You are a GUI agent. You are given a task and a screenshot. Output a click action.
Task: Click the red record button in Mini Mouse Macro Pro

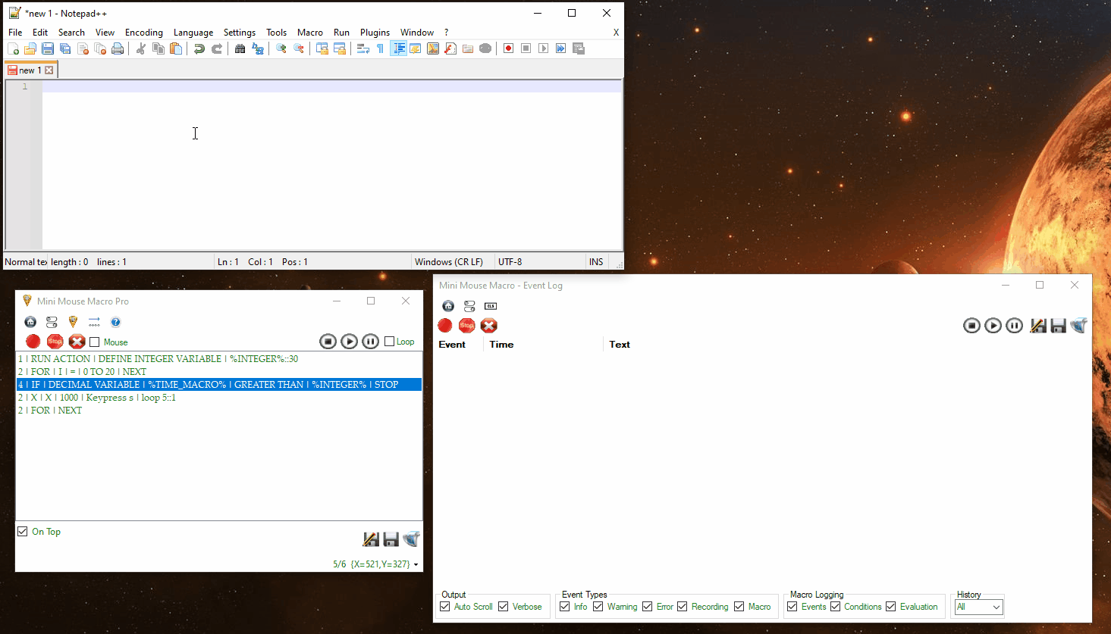(33, 342)
